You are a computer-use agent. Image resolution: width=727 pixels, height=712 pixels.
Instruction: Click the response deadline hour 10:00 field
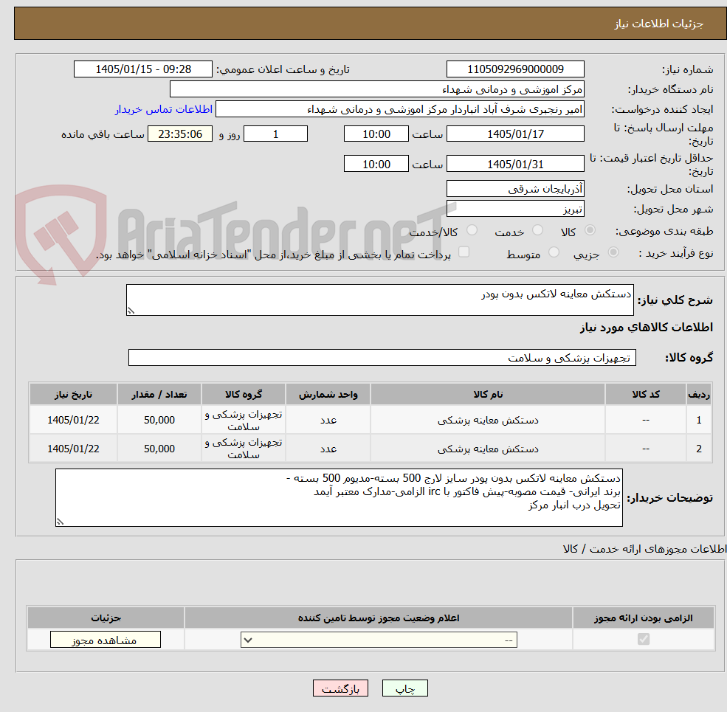pyautogui.click(x=376, y=134)
